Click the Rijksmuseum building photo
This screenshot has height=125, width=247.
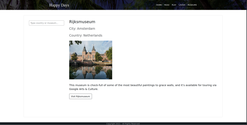[x=90, y=60]
